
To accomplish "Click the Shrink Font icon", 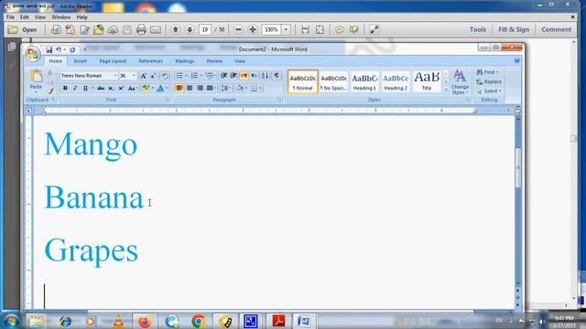I will coord(153,76).
